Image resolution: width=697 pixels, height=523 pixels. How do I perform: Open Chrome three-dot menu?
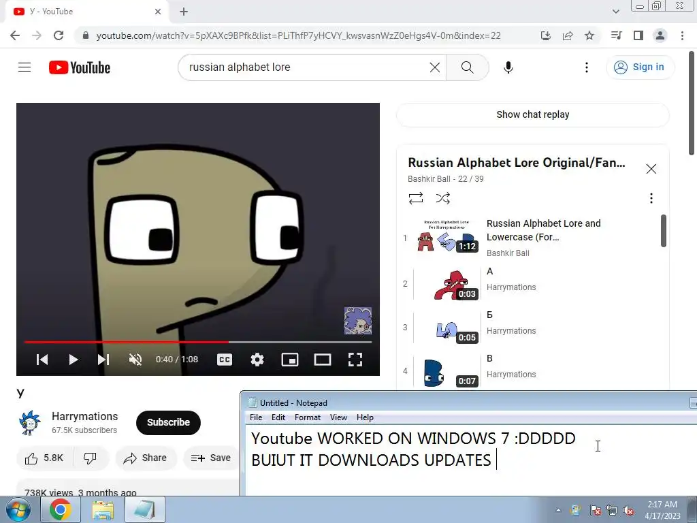(682, 35)
